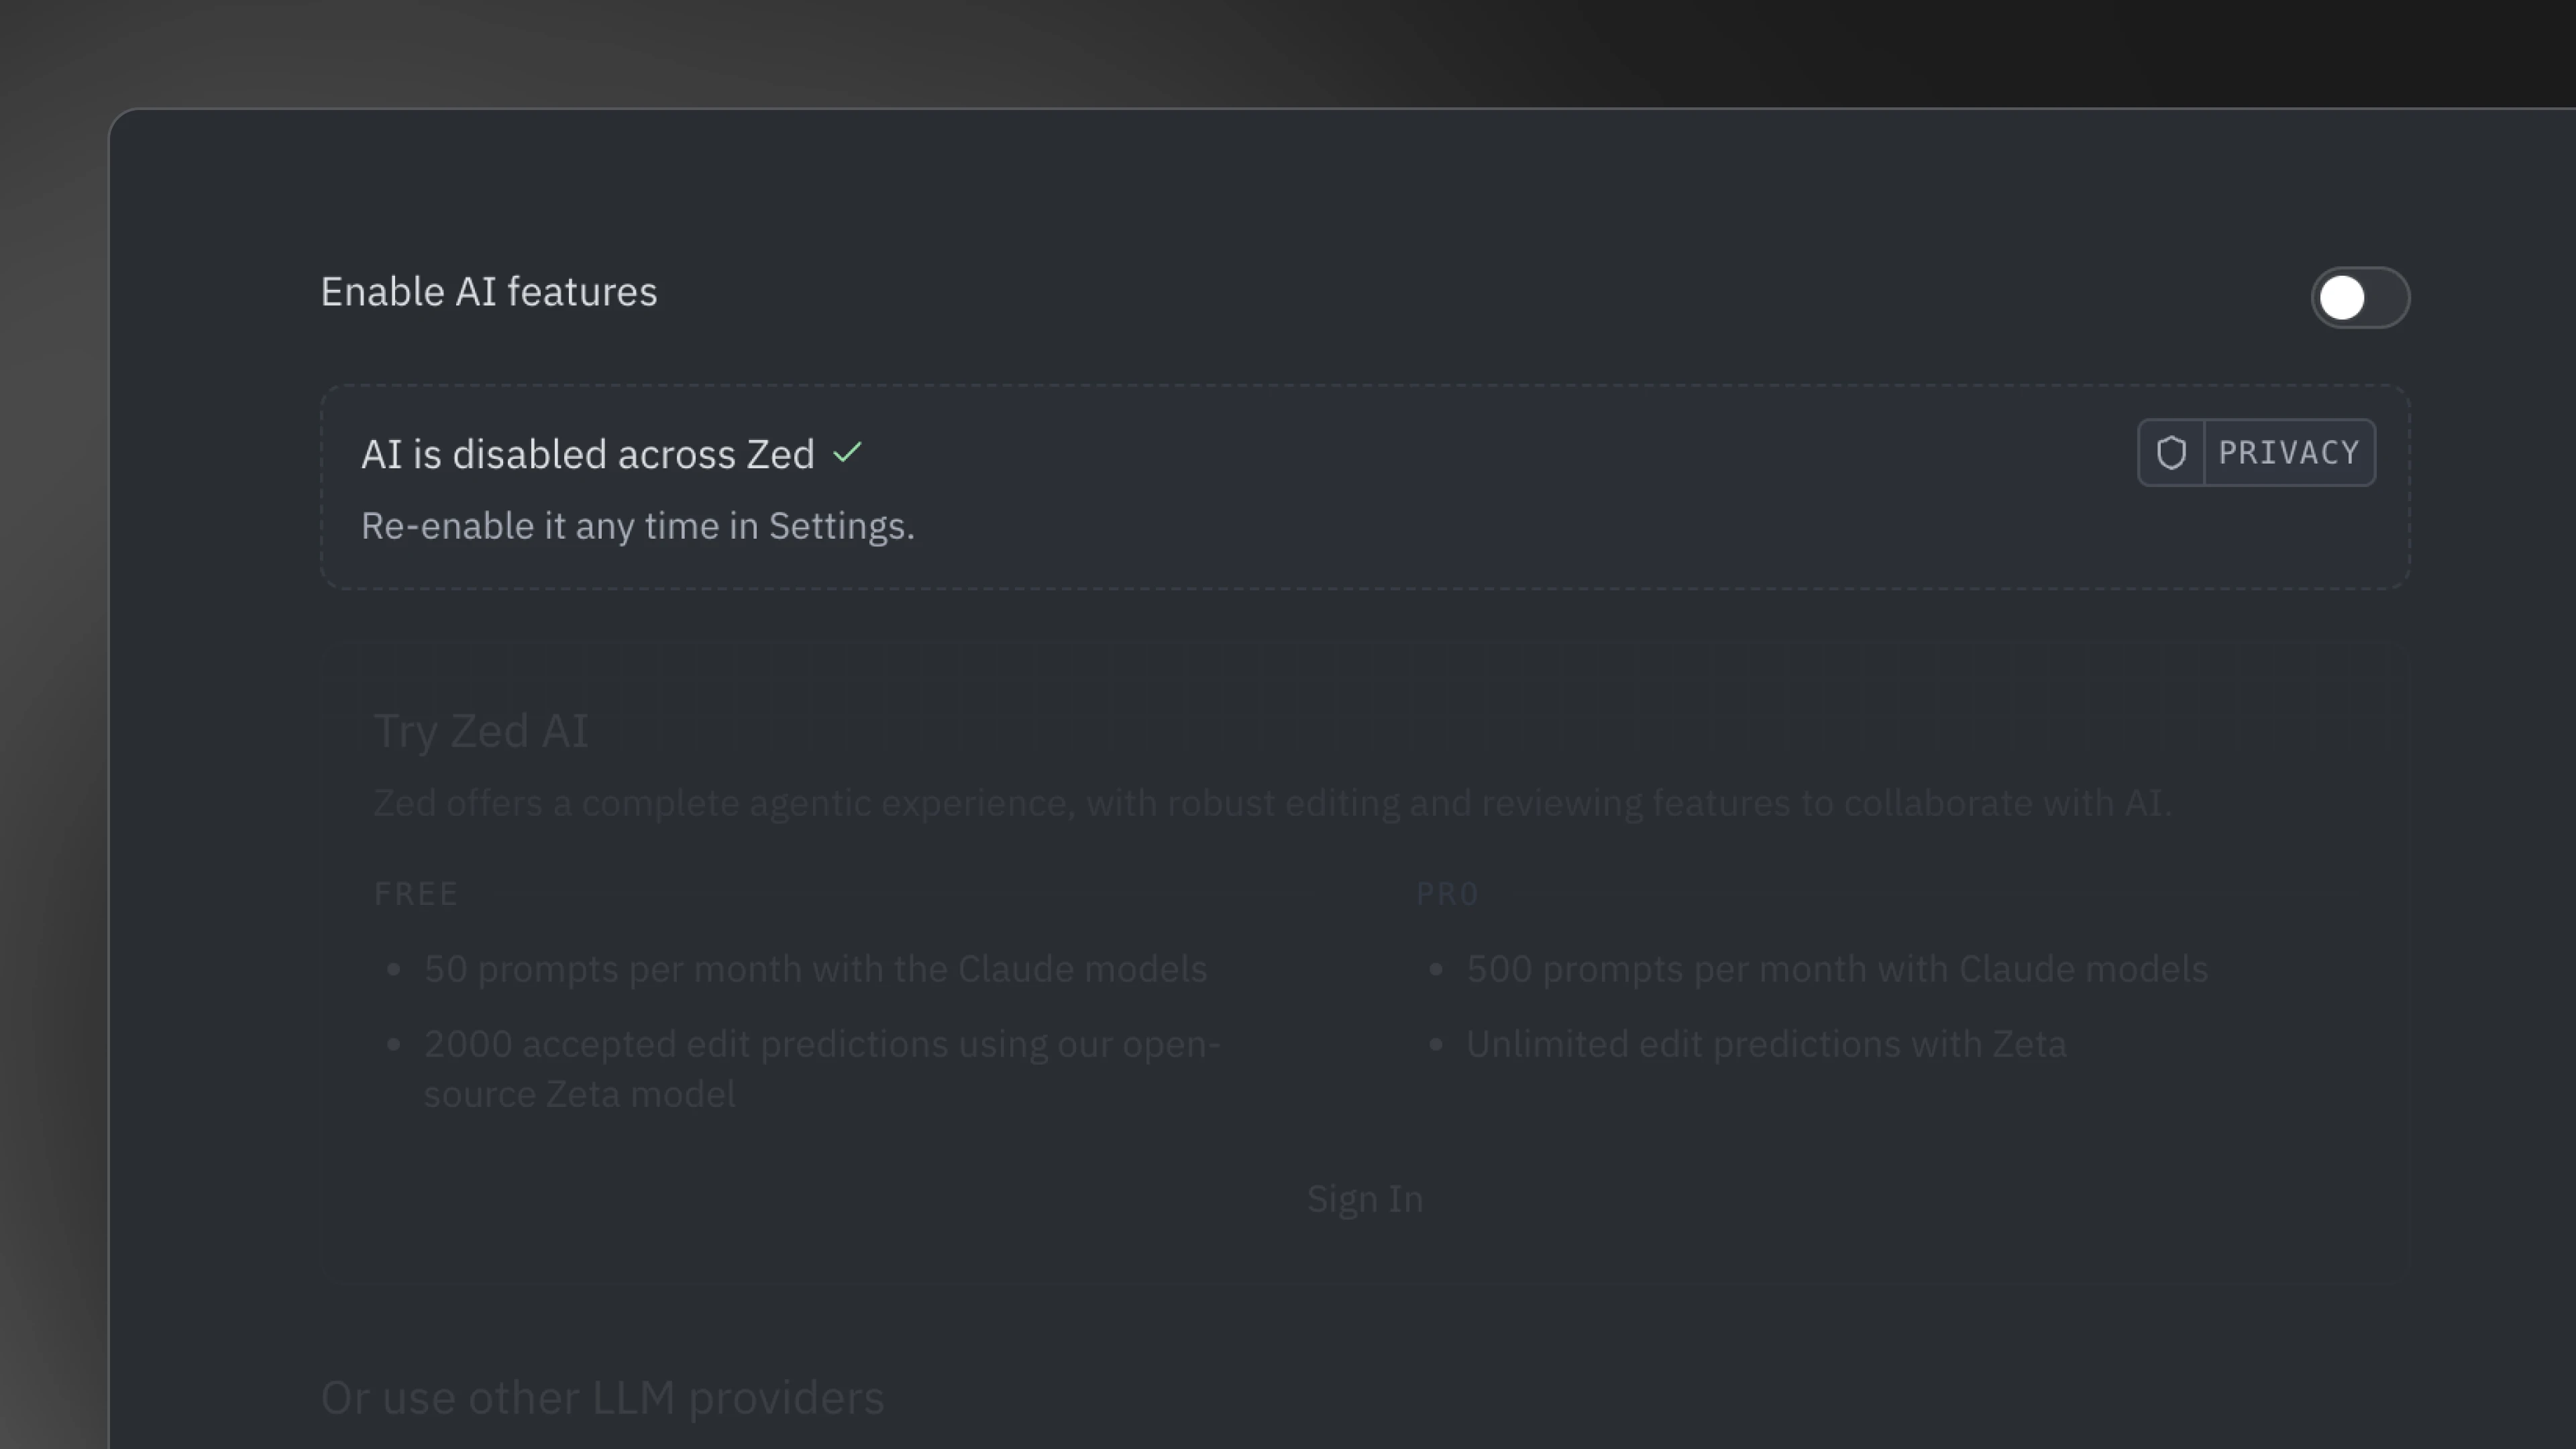This screenshot has height=1449, width=2576.
Task: Enable AI features using the toggle switch
Action: point(2360,297)
